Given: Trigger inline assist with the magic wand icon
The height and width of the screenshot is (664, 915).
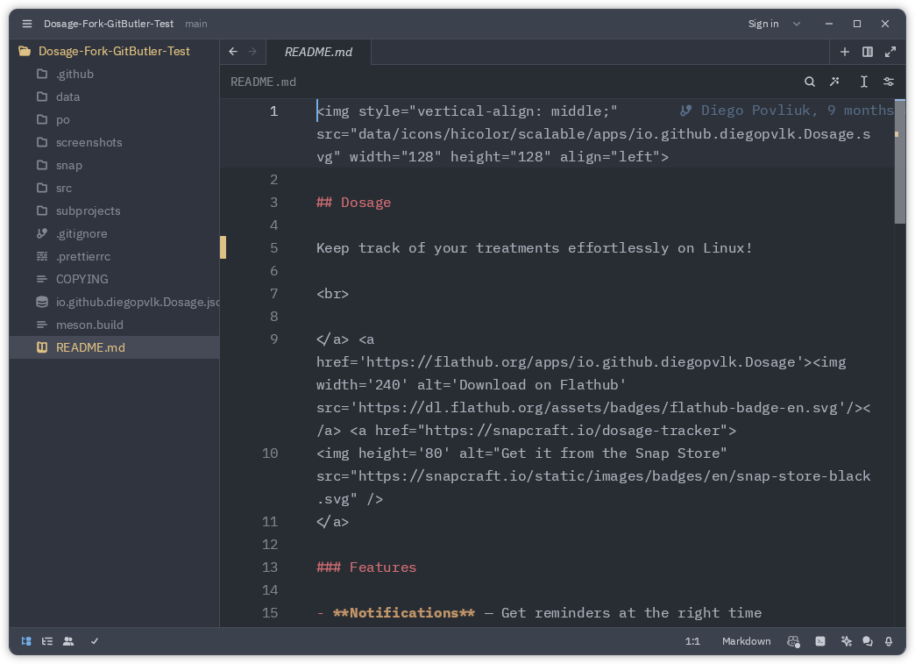Looking at the screenshot, I should pyautogui.click(x=834, y=81).
